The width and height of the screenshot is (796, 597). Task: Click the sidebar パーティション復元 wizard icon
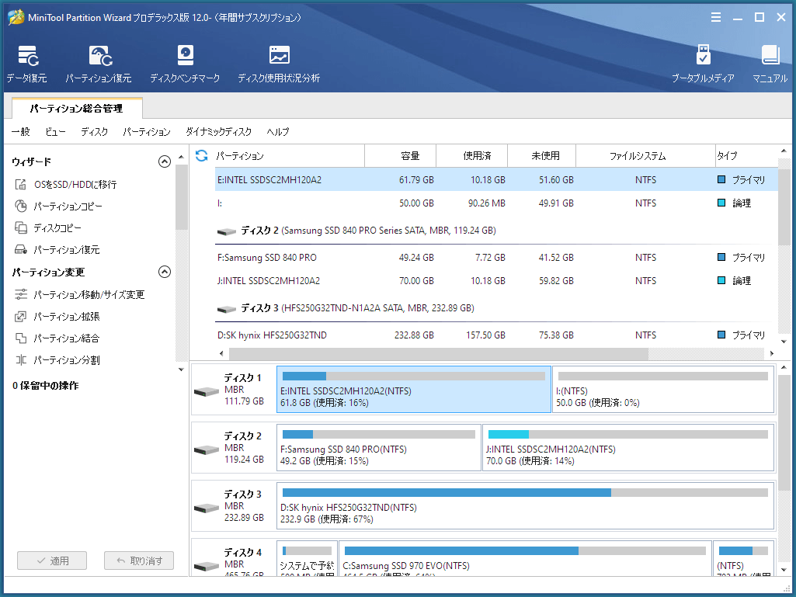[21, 250]
